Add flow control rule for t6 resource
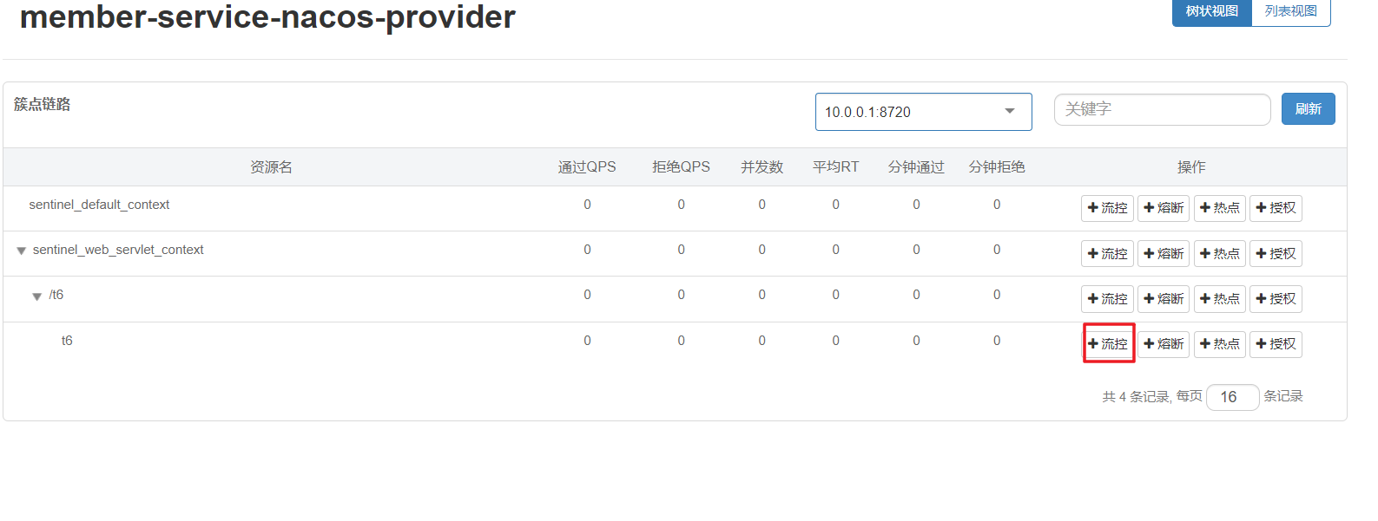Viewport: 1378px width, 521px height. pyautogui.click(x=1107, y=344)
